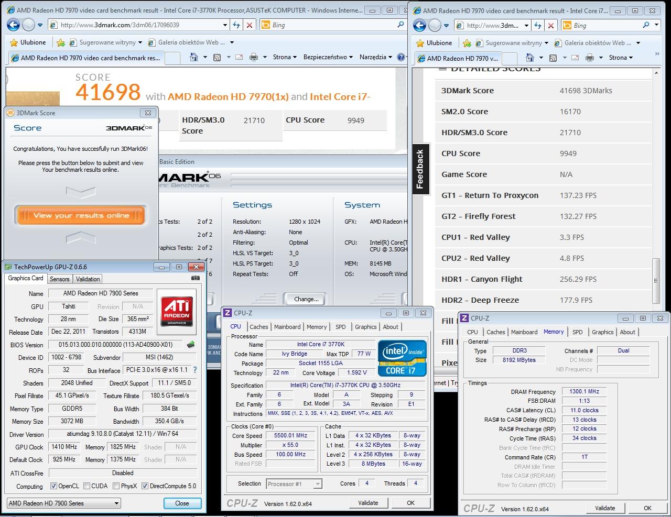Open the SPD tab in the CPU-Z memory window
Viewport: 671px width, 517px height.
pos(578,332)
